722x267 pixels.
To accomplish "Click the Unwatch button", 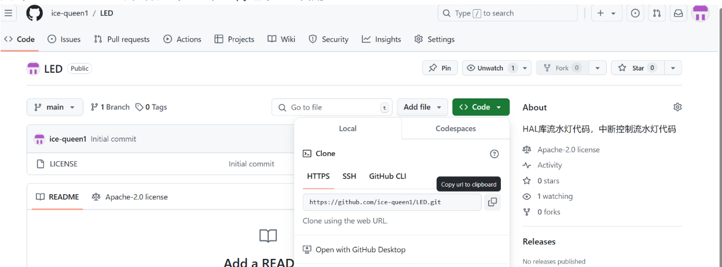I will tap(491, 68).
